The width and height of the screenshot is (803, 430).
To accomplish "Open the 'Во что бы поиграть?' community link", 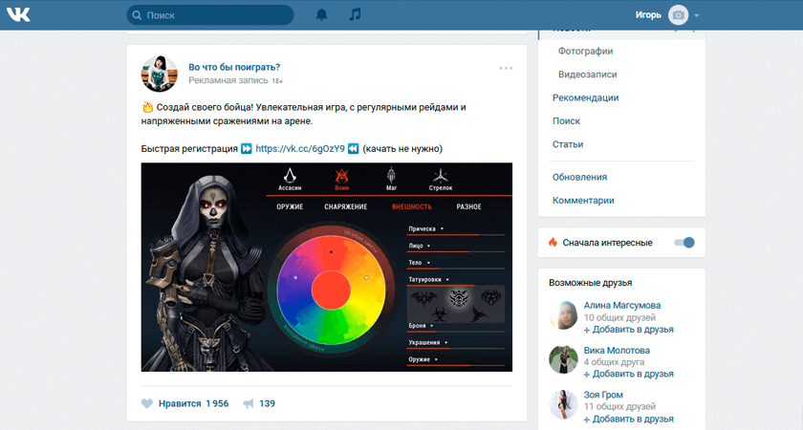I will 234,67.
